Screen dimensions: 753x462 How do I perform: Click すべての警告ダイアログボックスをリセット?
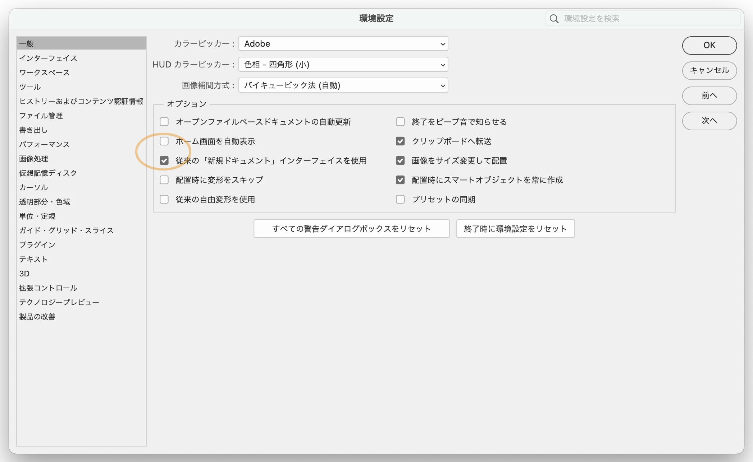click(351, 229)
